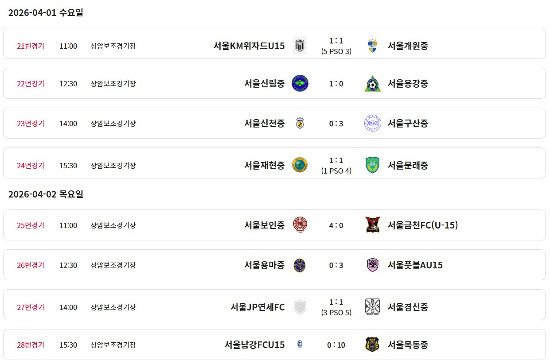Click the 서울보인중 red crest
Screen dimensions: 550x364
coord(300,225)
